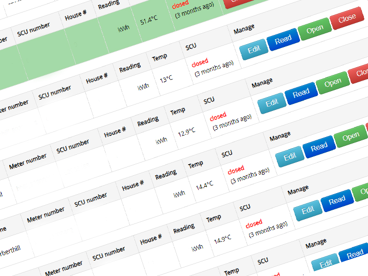Viewport: 368px width, 276px height.
Task: Click closed status in the 13°C row
Action: 200,63
